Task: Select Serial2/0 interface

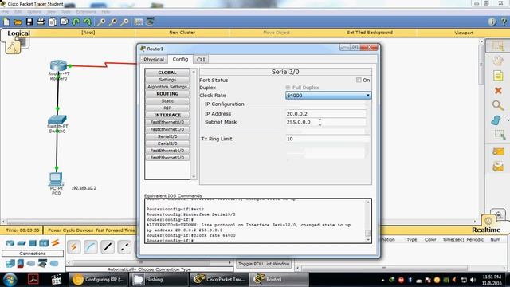Action: click(167, 136)
